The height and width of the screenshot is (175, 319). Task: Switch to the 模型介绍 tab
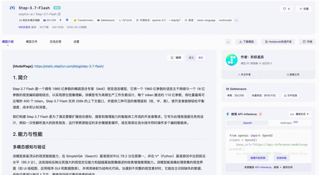[x=8, y=42]
